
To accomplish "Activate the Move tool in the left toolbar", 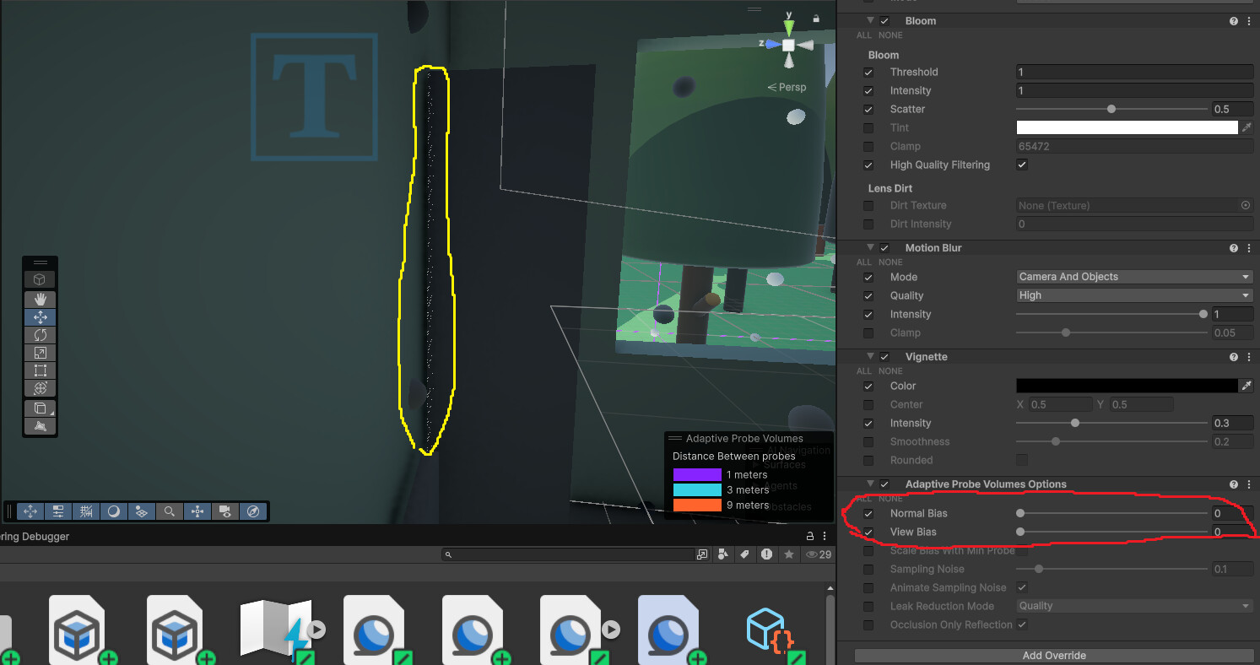I will [40, 316].
